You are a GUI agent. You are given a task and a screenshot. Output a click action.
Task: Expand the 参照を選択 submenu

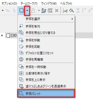coord(46,19)
